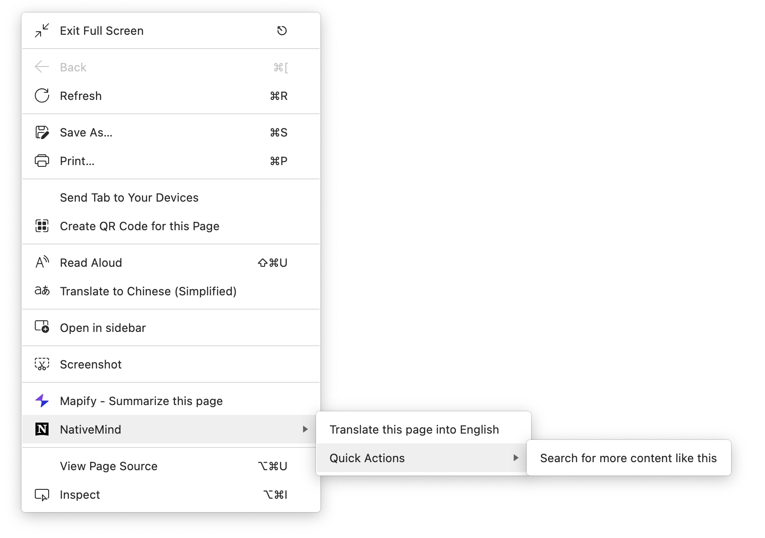Image resolution: width=765 pixels, height=538 pixels.
Task: Choose View Page Source
Action: pos(171,466)
